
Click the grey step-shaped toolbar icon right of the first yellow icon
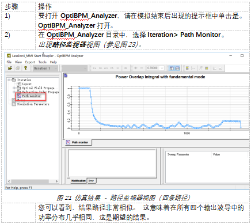[x=193, y=68]
